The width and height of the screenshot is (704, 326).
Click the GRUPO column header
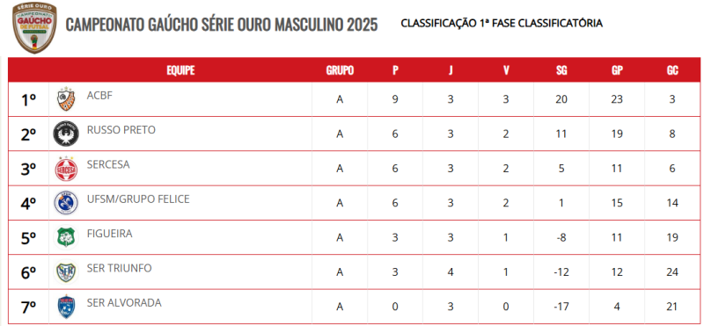[340, 70]
